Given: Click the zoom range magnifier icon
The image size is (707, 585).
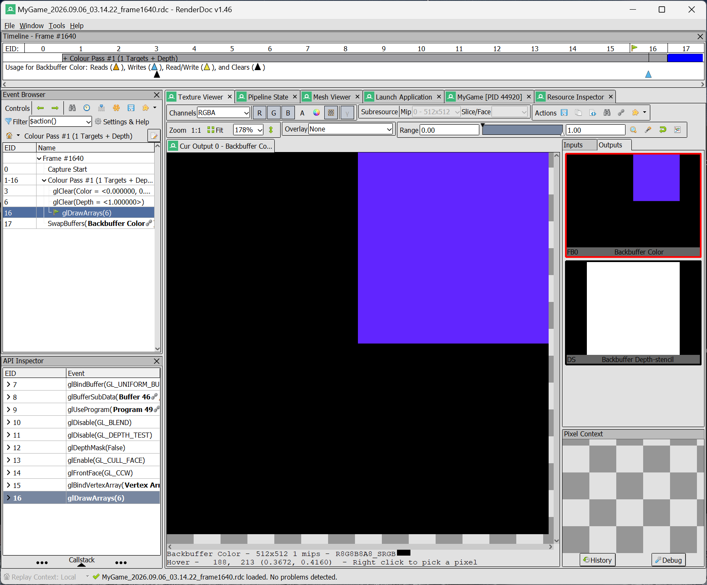Looking at the screenshot, I should (633, 130).
